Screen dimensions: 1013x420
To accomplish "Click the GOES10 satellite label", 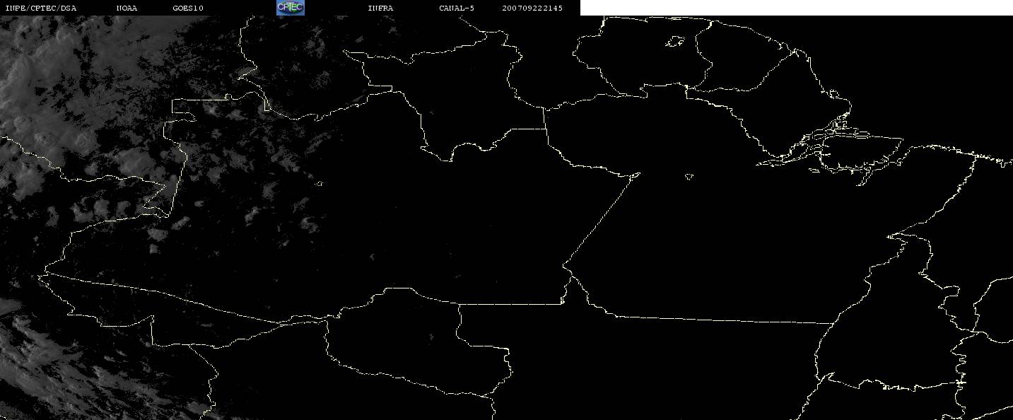I will [x=188, y=8].
